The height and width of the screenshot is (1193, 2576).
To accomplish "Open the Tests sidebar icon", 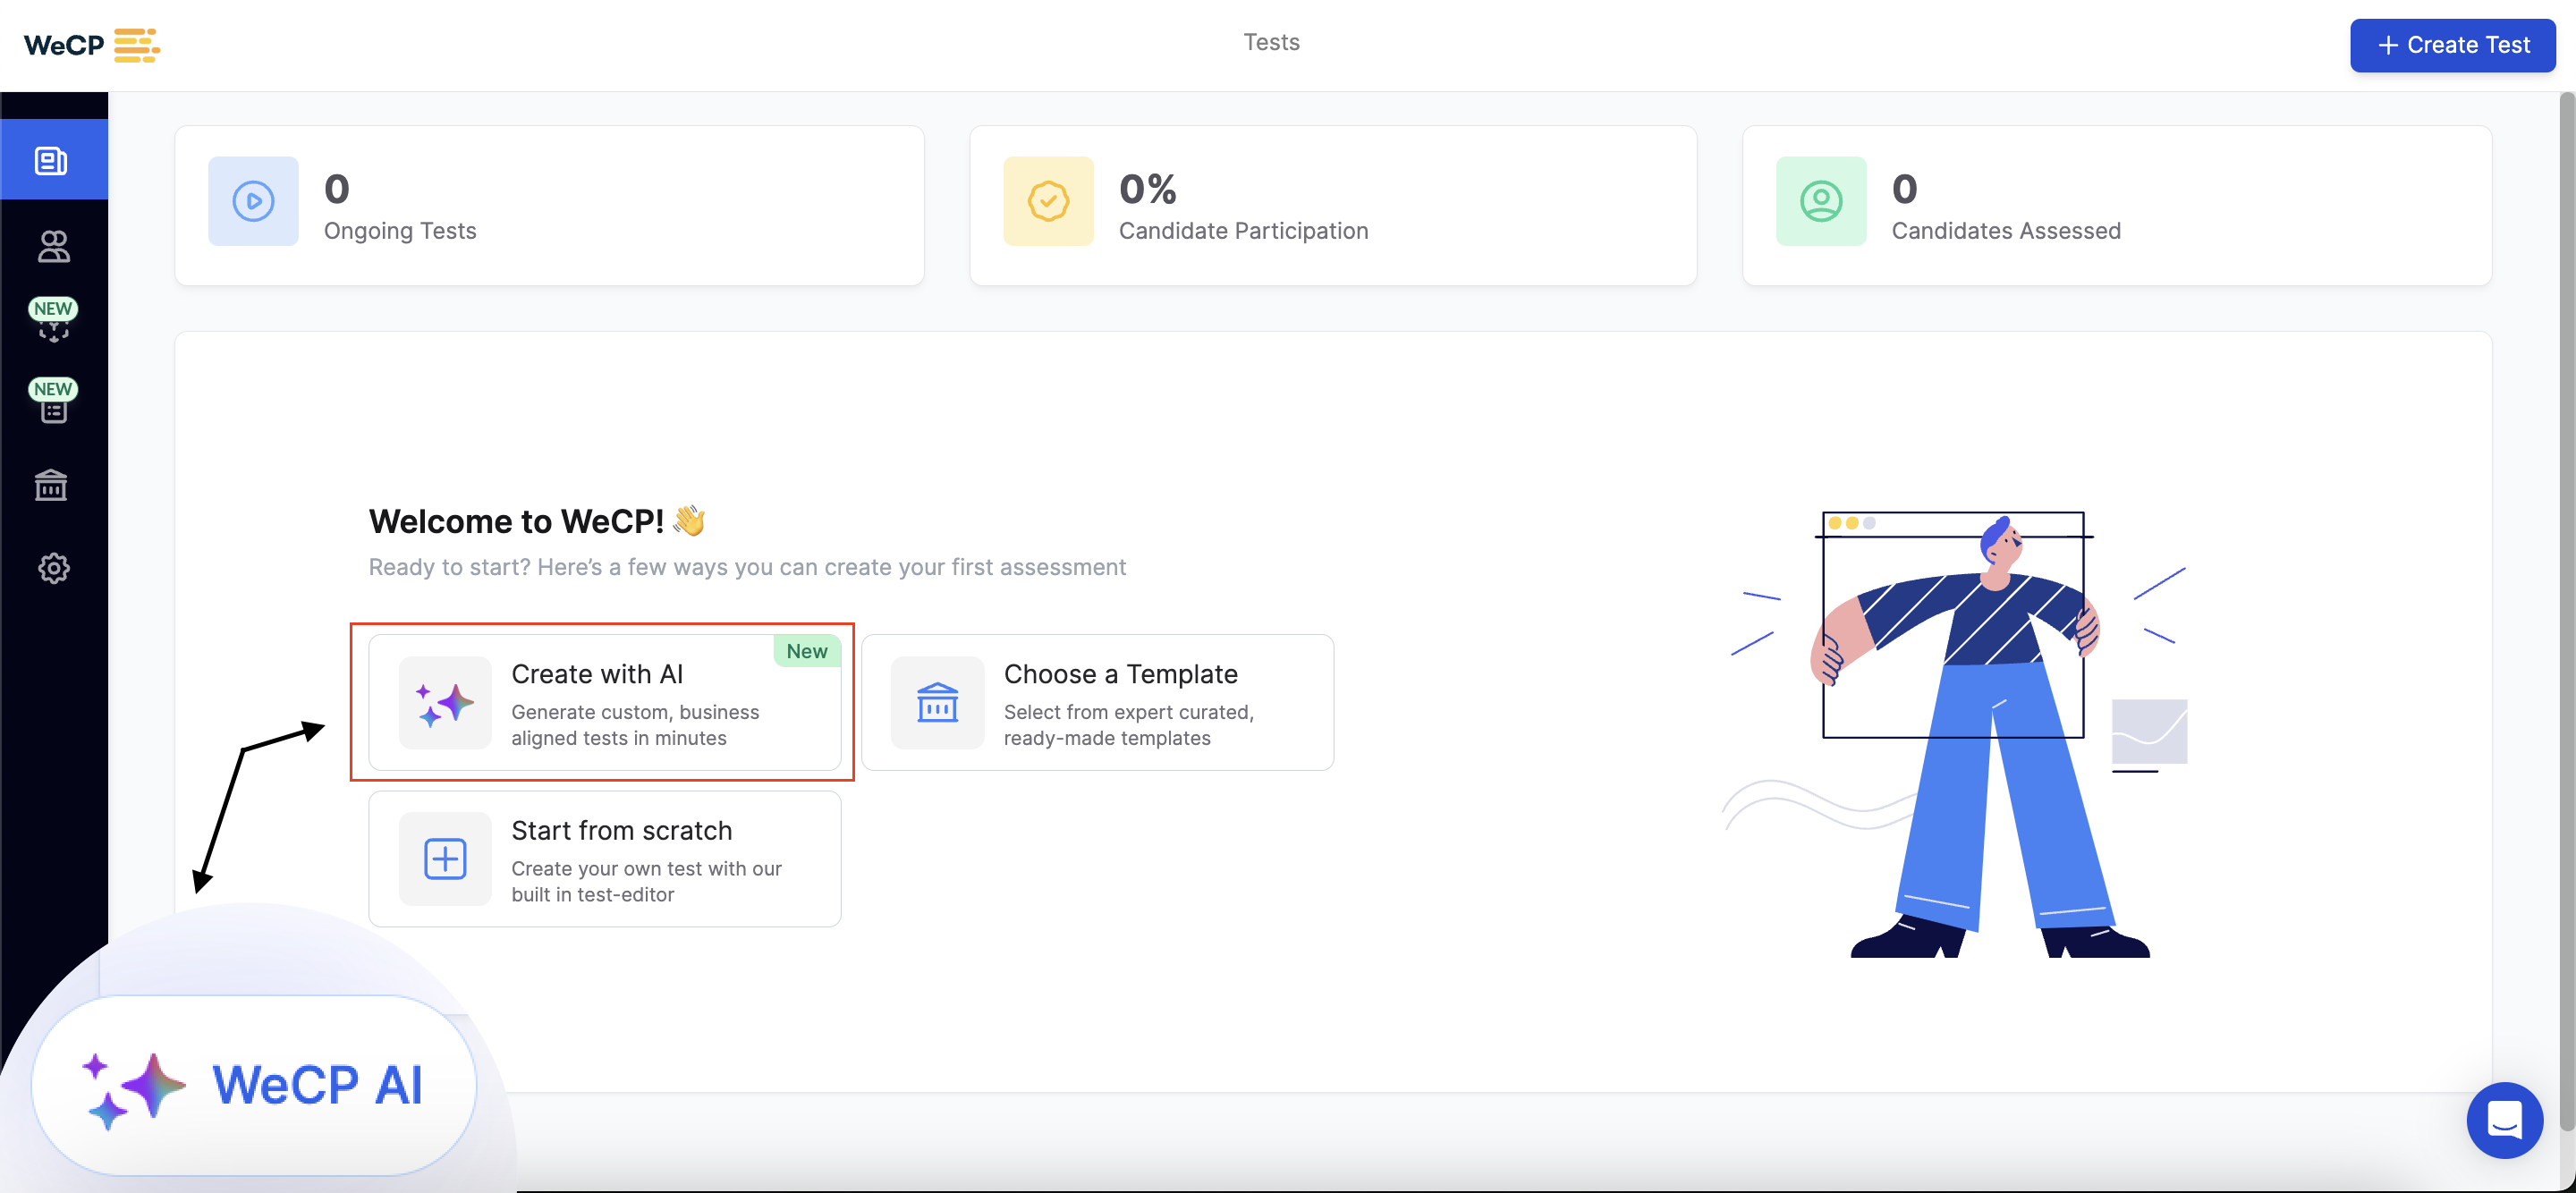I will [52, 160].
